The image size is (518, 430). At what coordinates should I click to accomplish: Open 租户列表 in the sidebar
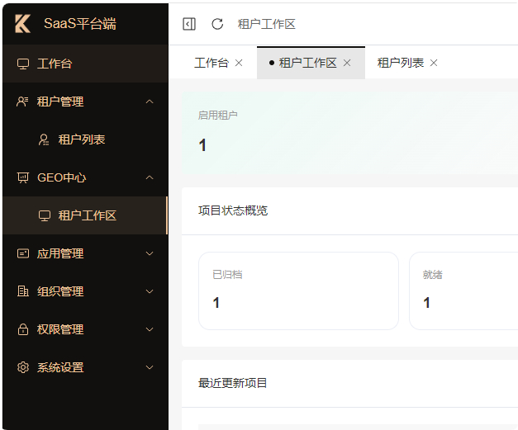pos(85,139)
